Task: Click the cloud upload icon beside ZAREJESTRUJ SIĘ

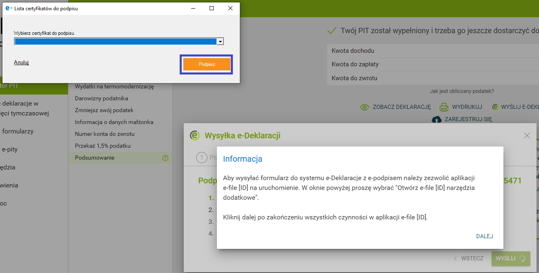Action: pos(437,119)
